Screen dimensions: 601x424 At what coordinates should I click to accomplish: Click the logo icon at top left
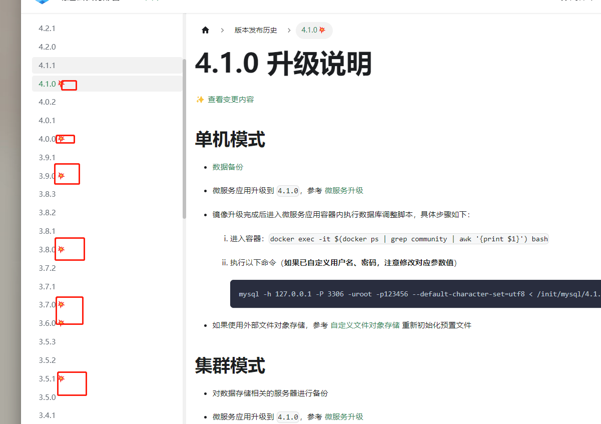click(x=42, y=2)
